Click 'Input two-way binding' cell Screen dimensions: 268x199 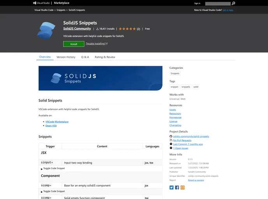pyautogui.click(x=102, y=162)
